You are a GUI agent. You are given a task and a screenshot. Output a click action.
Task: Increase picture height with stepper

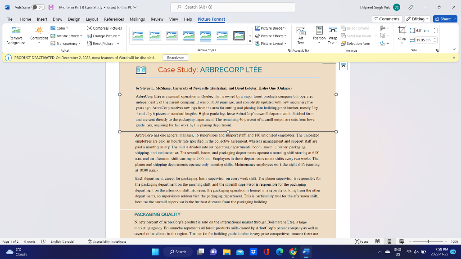point(435,29)
